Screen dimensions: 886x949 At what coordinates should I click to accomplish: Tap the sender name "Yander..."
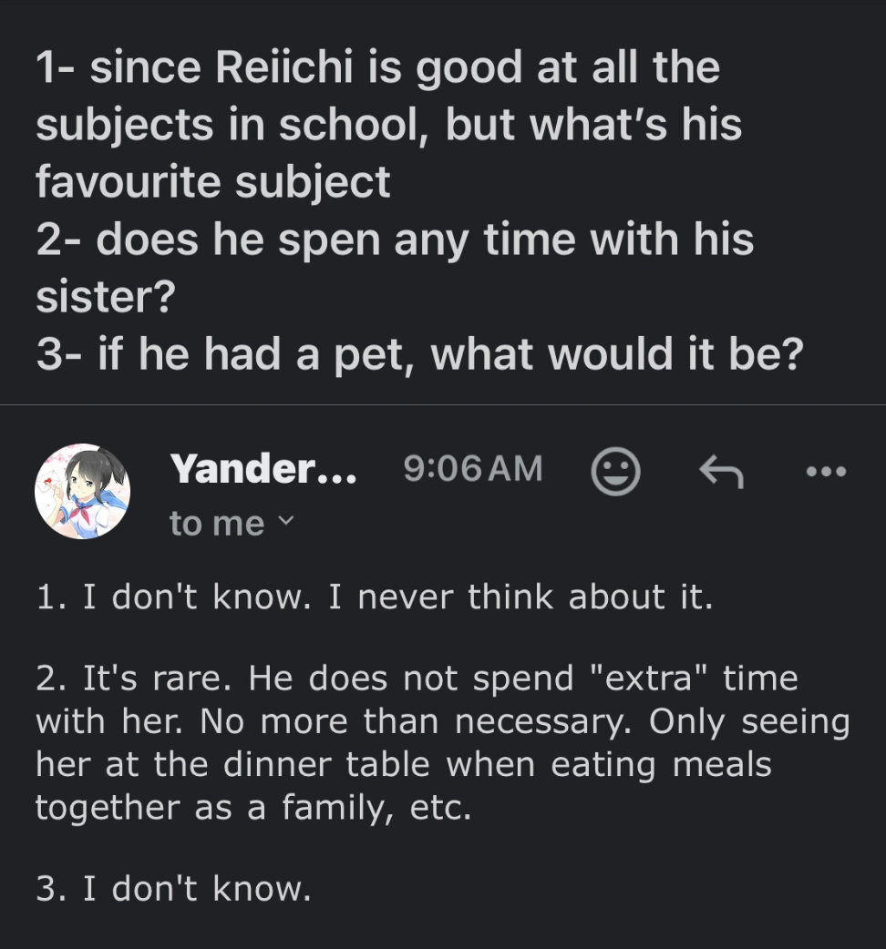[x=263, y=469]
